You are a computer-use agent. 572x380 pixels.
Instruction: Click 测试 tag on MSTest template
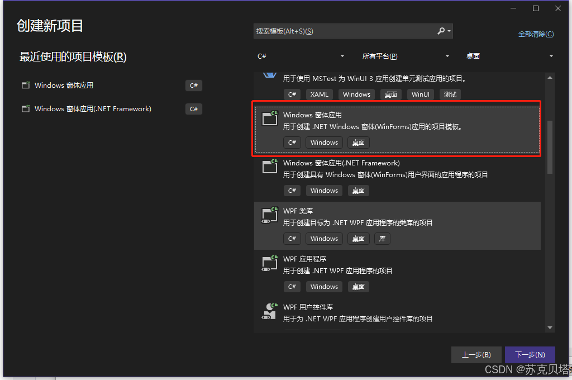pos(450,94)
